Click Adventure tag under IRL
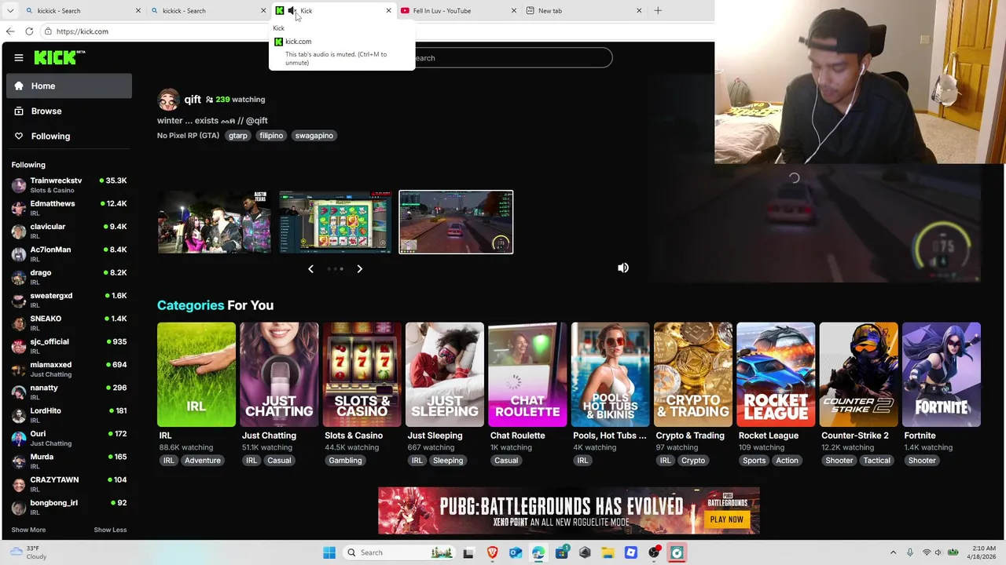Image resolution: width=1006 pixels, height=565 pixels. point(203,461)
